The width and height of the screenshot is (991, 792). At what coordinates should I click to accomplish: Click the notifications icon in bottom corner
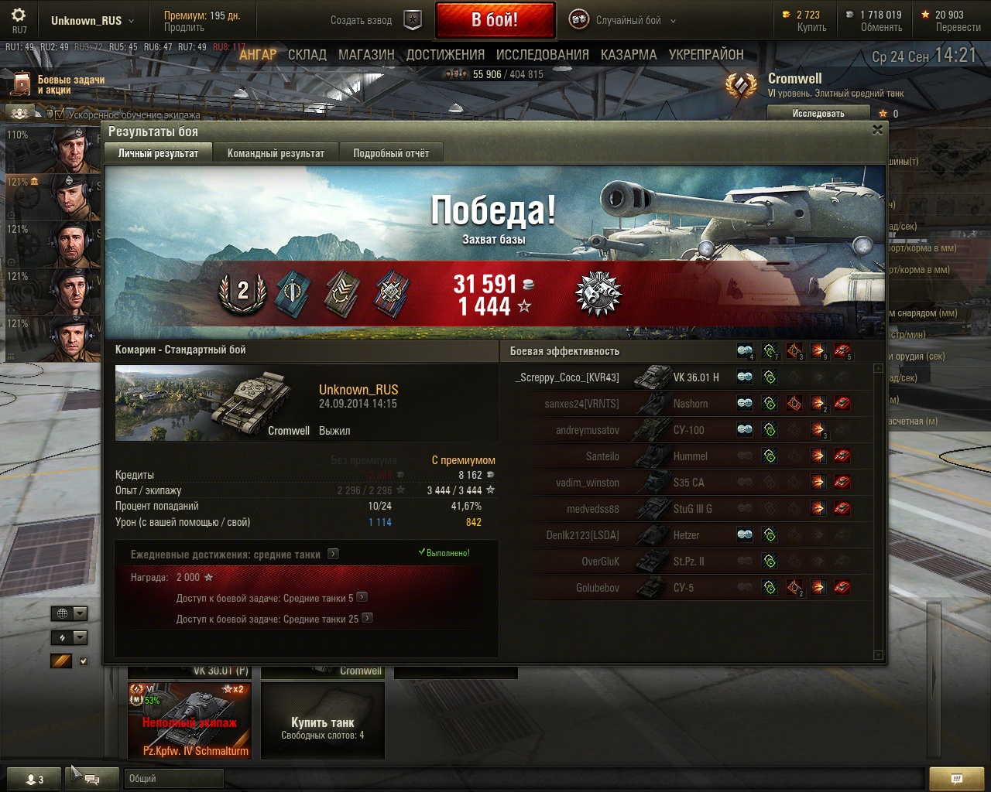tap(956, 778)
